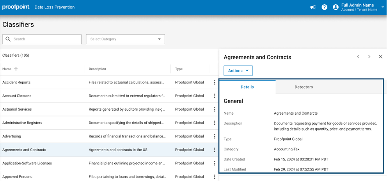Viewport: 387px width, 181px height.
Task: Open more options for Agreements and Contracts row
Action: tap(215, 150)
